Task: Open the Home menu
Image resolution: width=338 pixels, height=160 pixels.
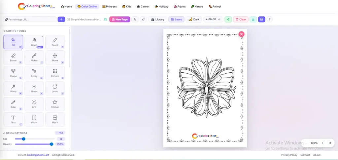Action: click(x=67, y=7)
